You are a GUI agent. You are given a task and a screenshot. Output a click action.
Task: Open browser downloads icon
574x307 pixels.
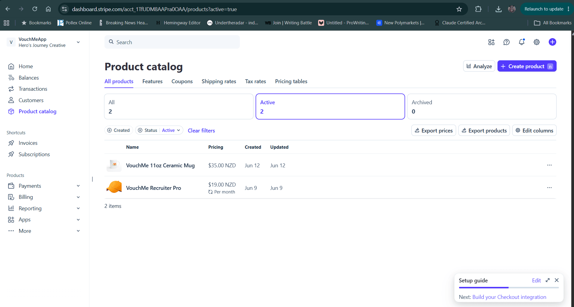click(498, 9)
